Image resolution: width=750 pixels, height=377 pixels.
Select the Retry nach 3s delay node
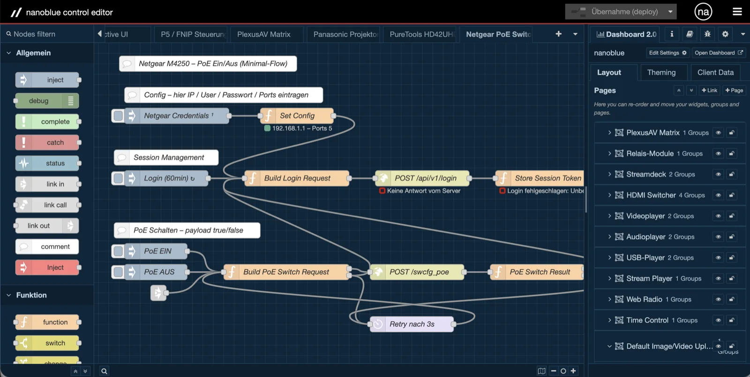[412, 324]
